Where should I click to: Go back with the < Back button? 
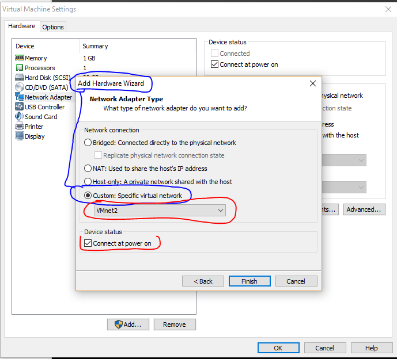[203, 281]
